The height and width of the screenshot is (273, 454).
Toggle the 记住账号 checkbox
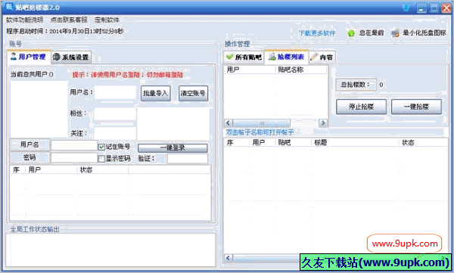(101, 147)
